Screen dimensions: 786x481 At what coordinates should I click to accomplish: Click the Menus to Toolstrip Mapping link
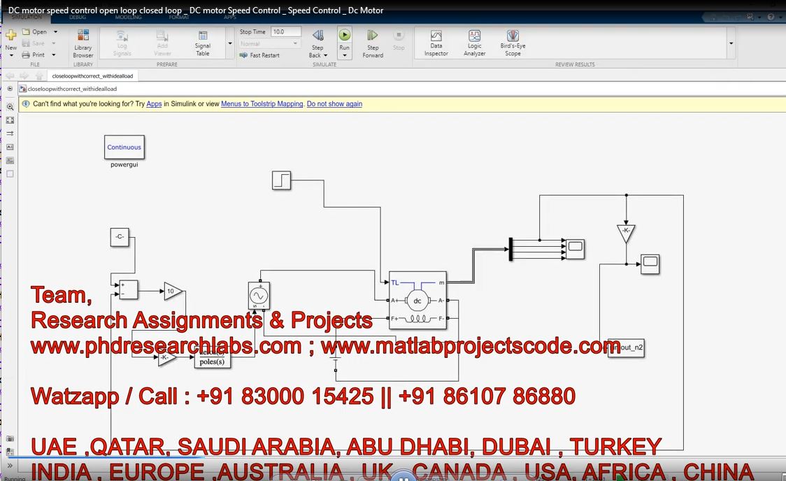[262, 103]
